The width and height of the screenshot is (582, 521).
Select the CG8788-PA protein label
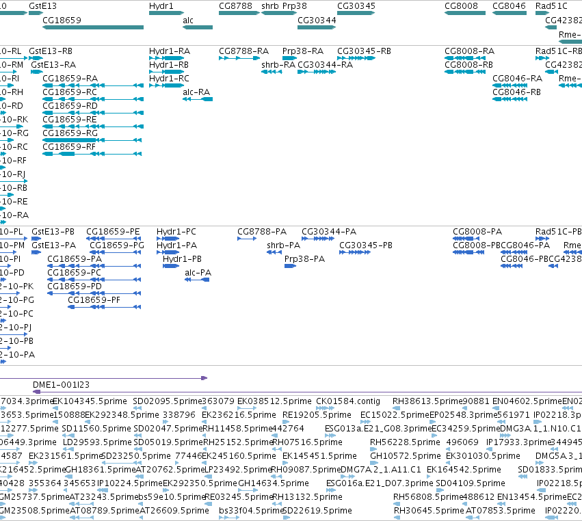(x=262, y=232)
